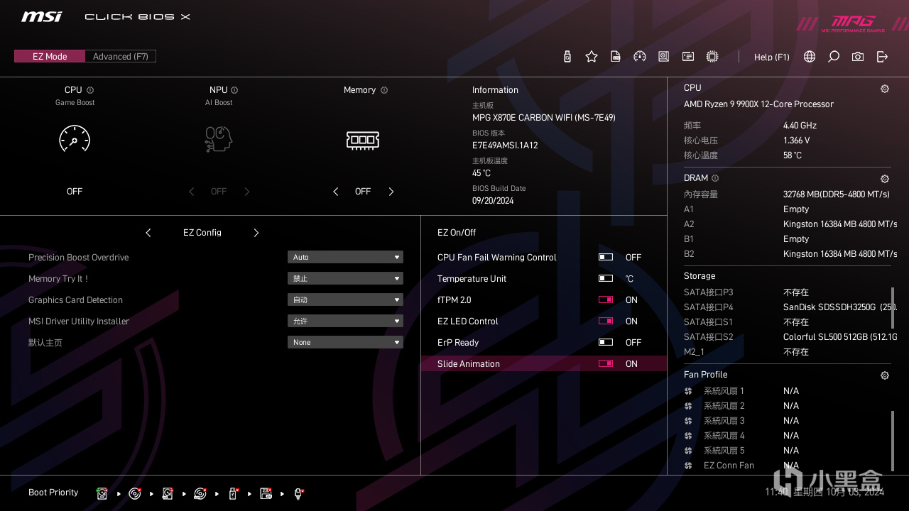Open the search magnifier icon
The width and height of the screenshot is (909, 511).
[834, 57]
